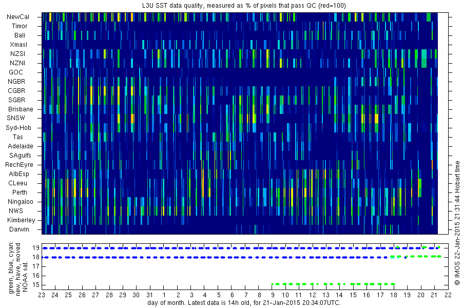Click the Bali row label
Viewport: 462px width, 308px height.
(20, 35)
